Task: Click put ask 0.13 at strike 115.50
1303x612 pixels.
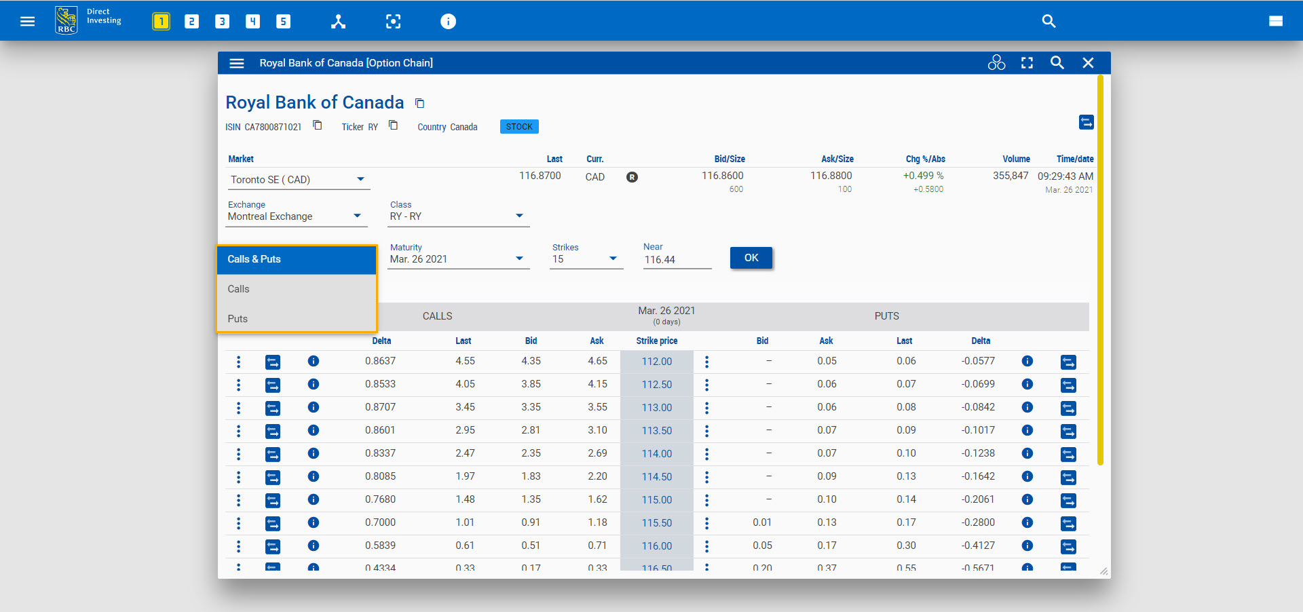Action: [x=827, y=522]
